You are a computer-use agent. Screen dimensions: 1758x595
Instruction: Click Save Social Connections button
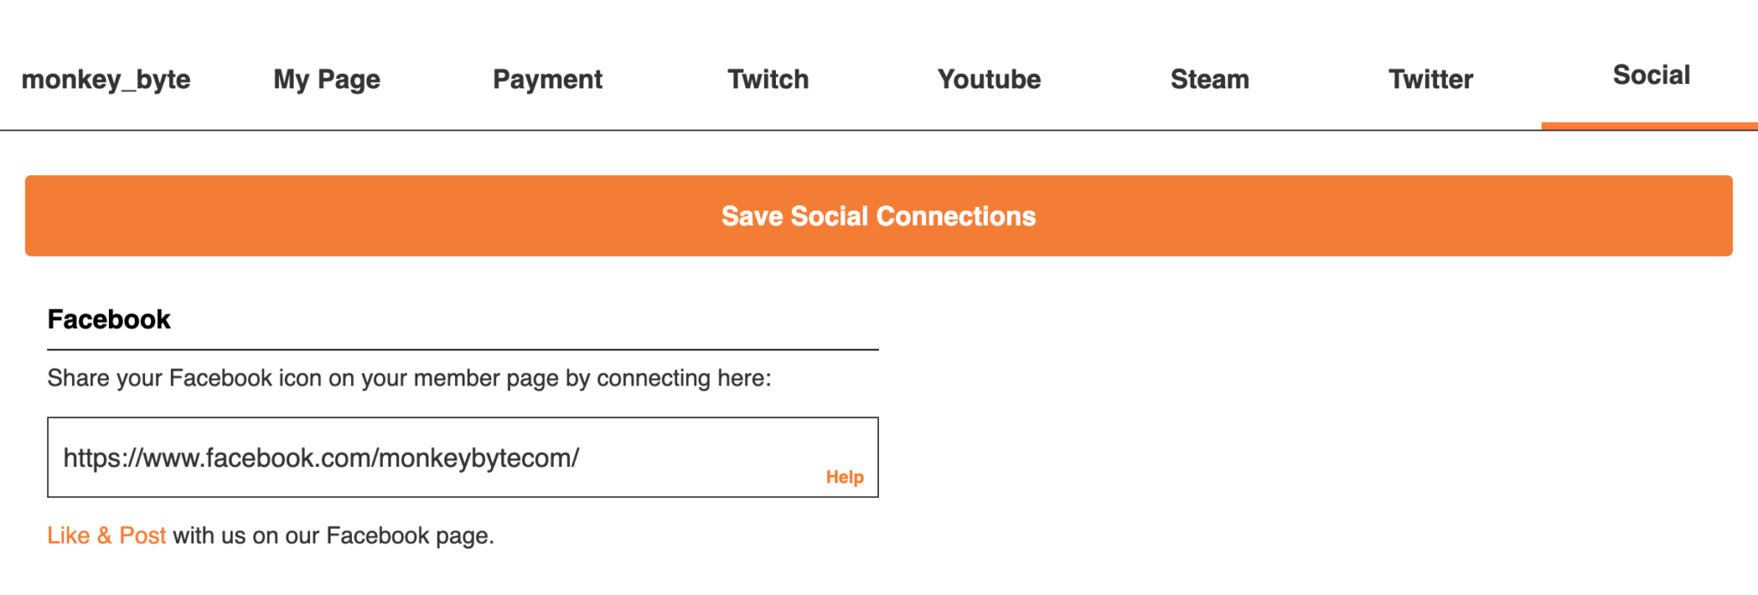tap(879, 216)
